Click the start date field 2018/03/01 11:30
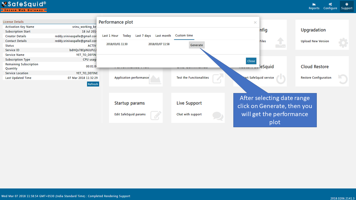Screen dimensions: 356x200 tap(117, 44)
